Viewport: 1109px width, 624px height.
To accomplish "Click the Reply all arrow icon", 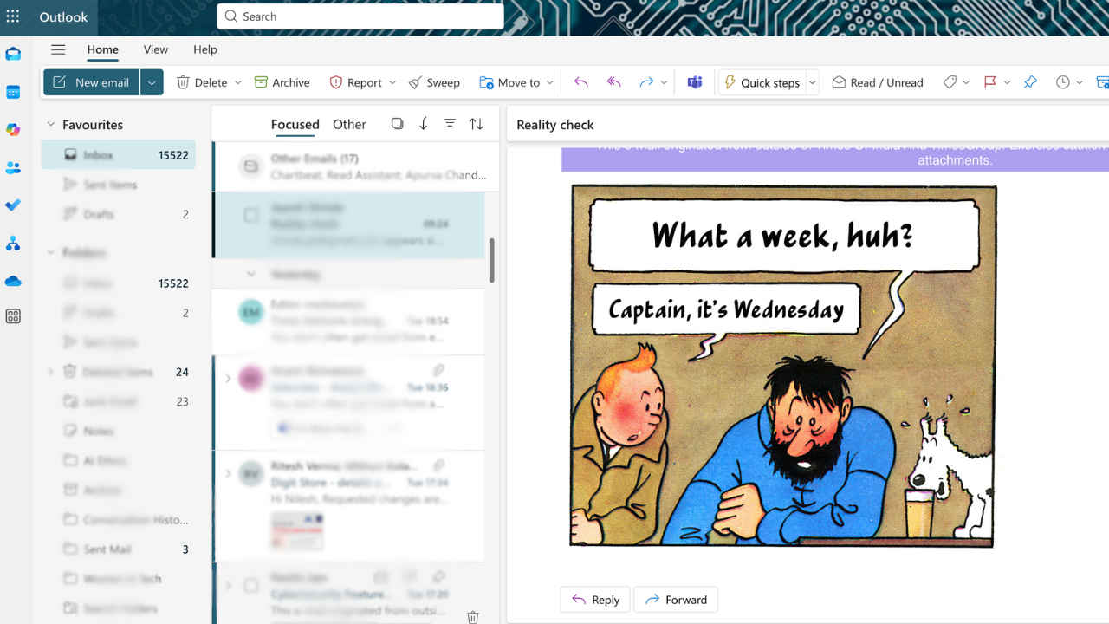I will click(x=614, y=82).
